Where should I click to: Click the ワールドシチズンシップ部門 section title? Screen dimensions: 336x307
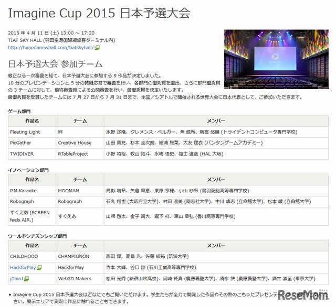coord(37,236)
